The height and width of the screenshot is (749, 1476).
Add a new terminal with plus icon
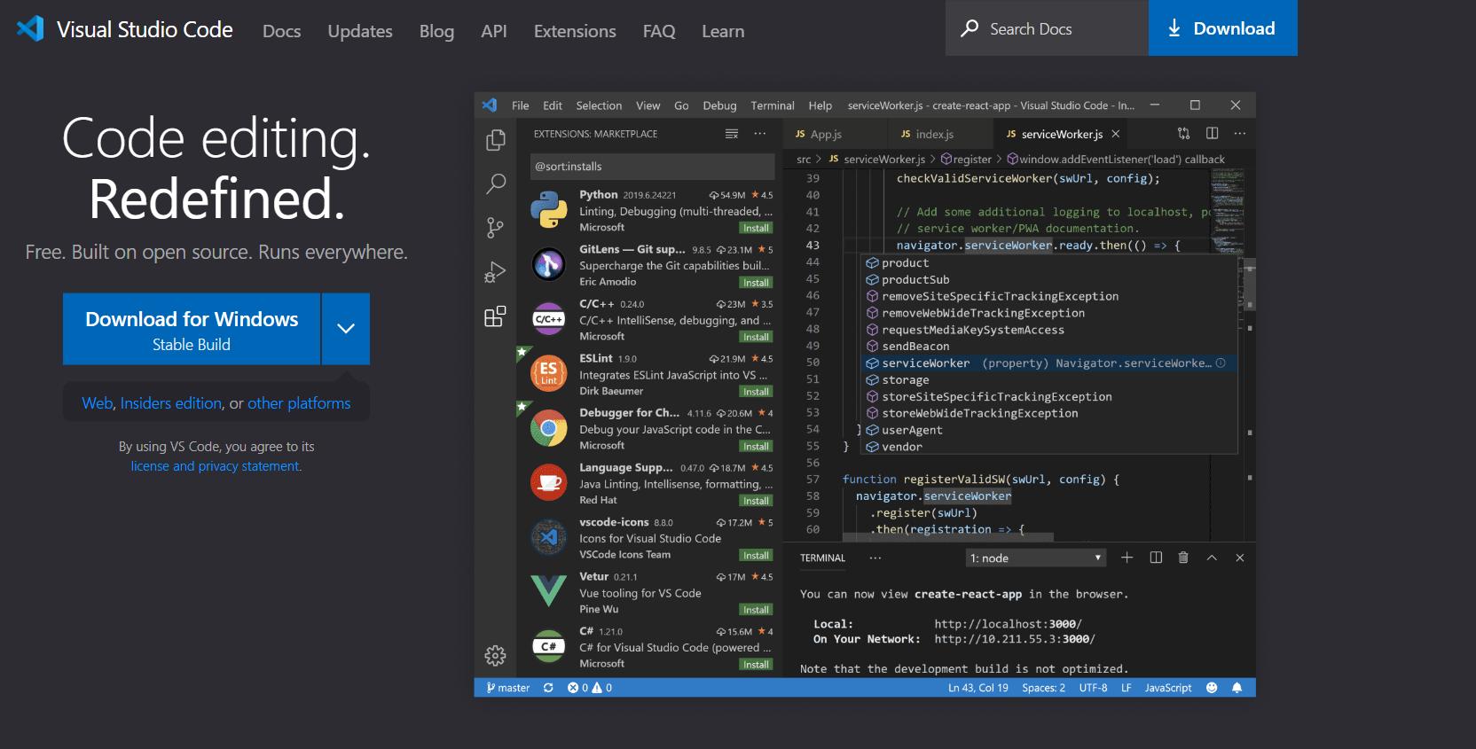pos(1127,558)
